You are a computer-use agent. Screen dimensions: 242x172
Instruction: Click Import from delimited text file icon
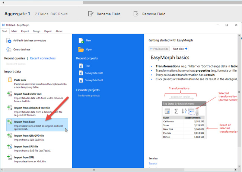click(x=10, y=108)
